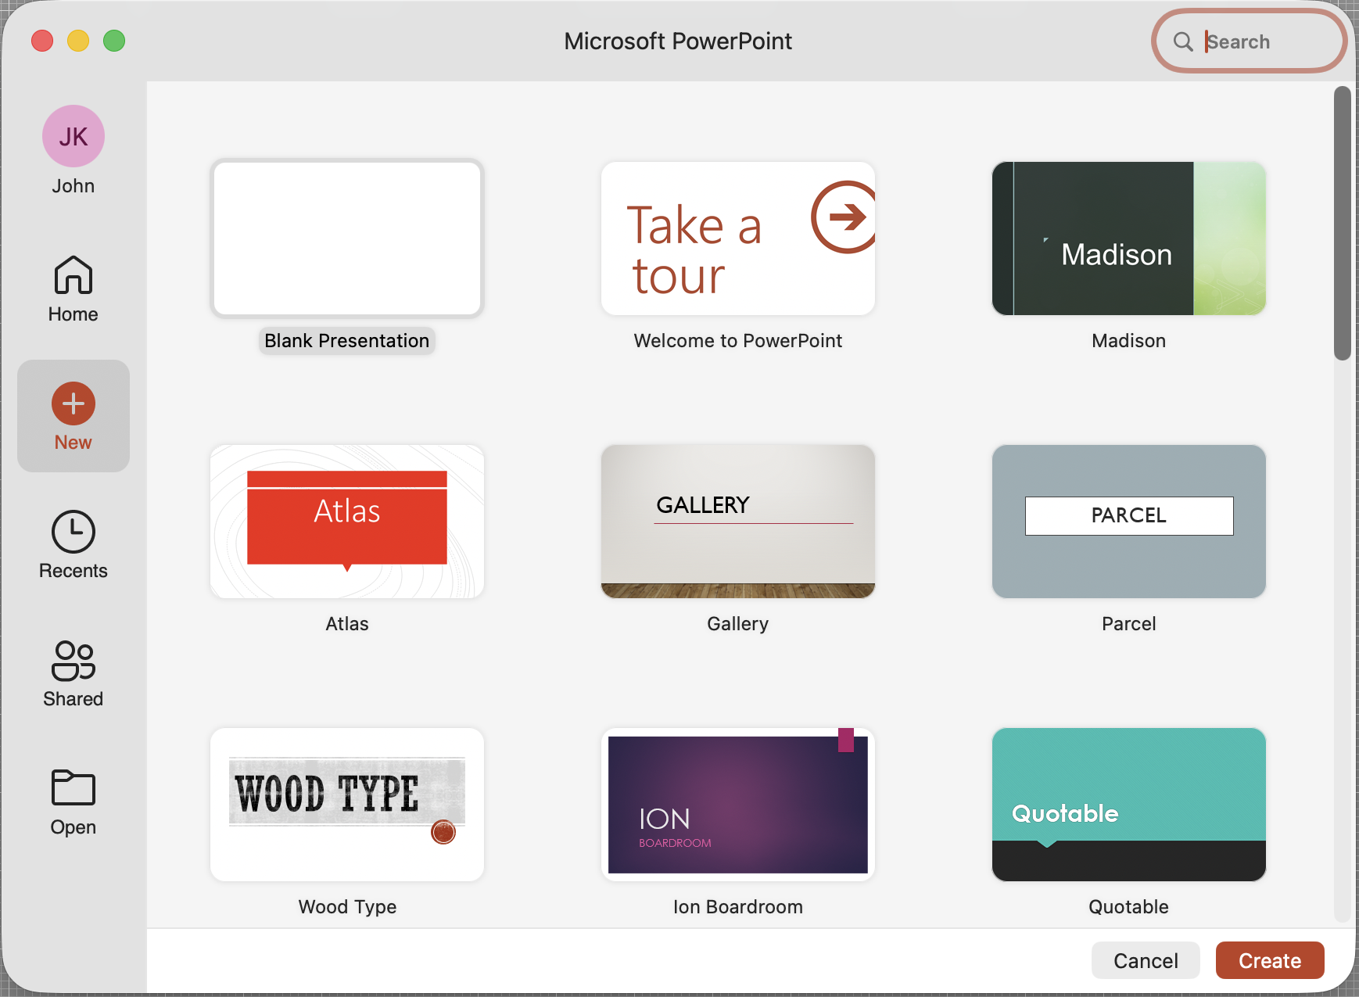
Task: Click the Atlas caption text
Action: [x=347, y=624]
